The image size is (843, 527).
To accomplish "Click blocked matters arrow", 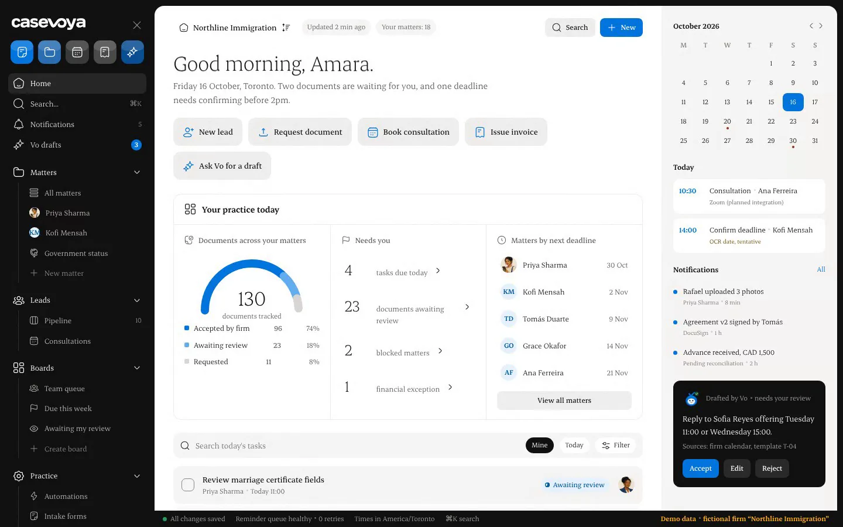I will [x=440, y=351].
